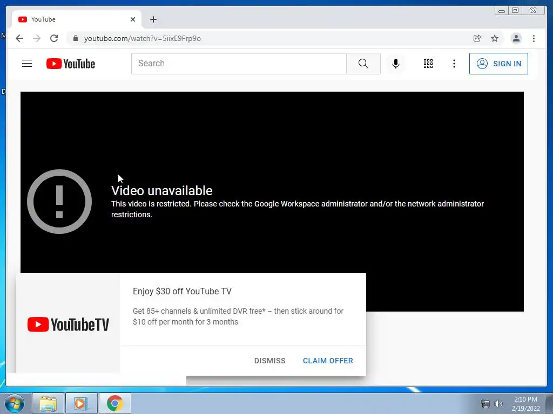Click the "Enjoy $30 off YouTube TV" heading
Image resolution: width=553 pixels, height=414 pixels.
click(x=183, y=291)
